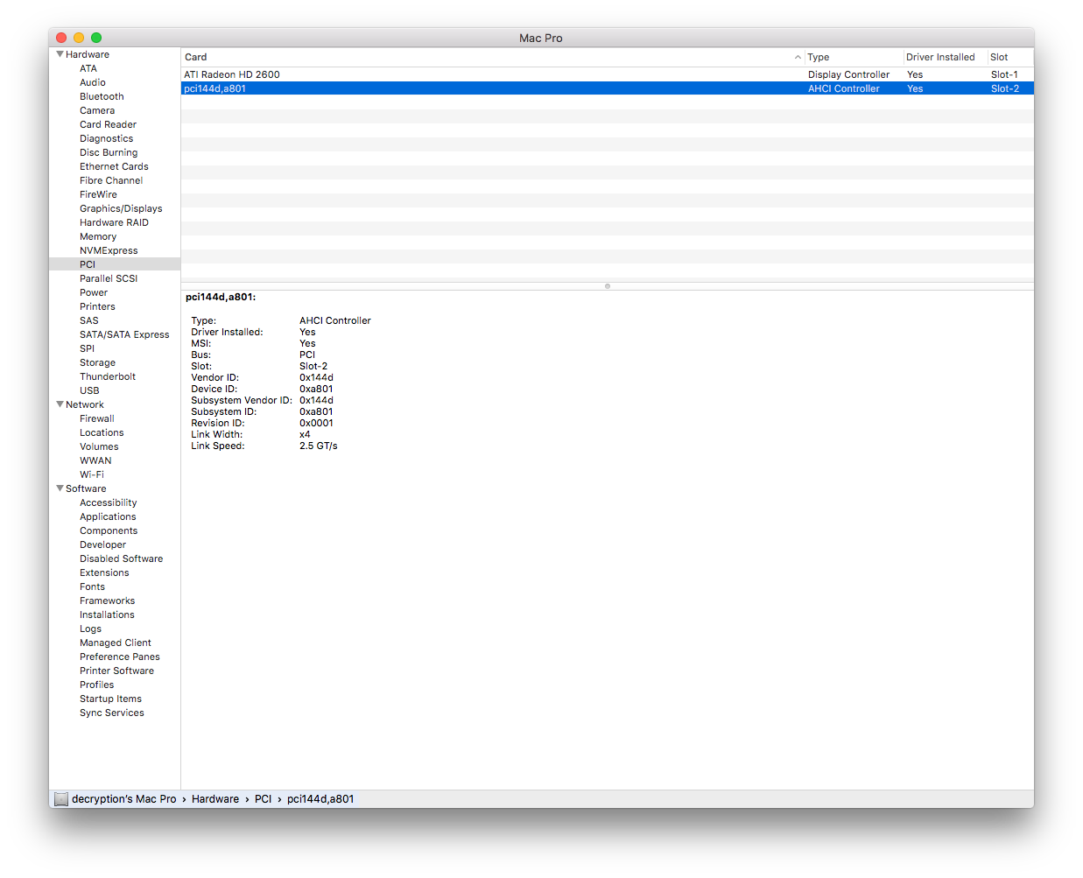The image size is (1083, 878).
Task: Select Frameworks under Software
Action: (107, 601)
